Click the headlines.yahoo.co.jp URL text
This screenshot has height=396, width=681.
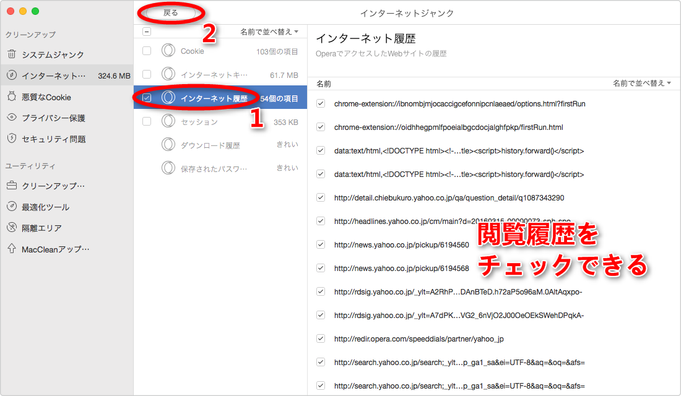click(452, 221)
